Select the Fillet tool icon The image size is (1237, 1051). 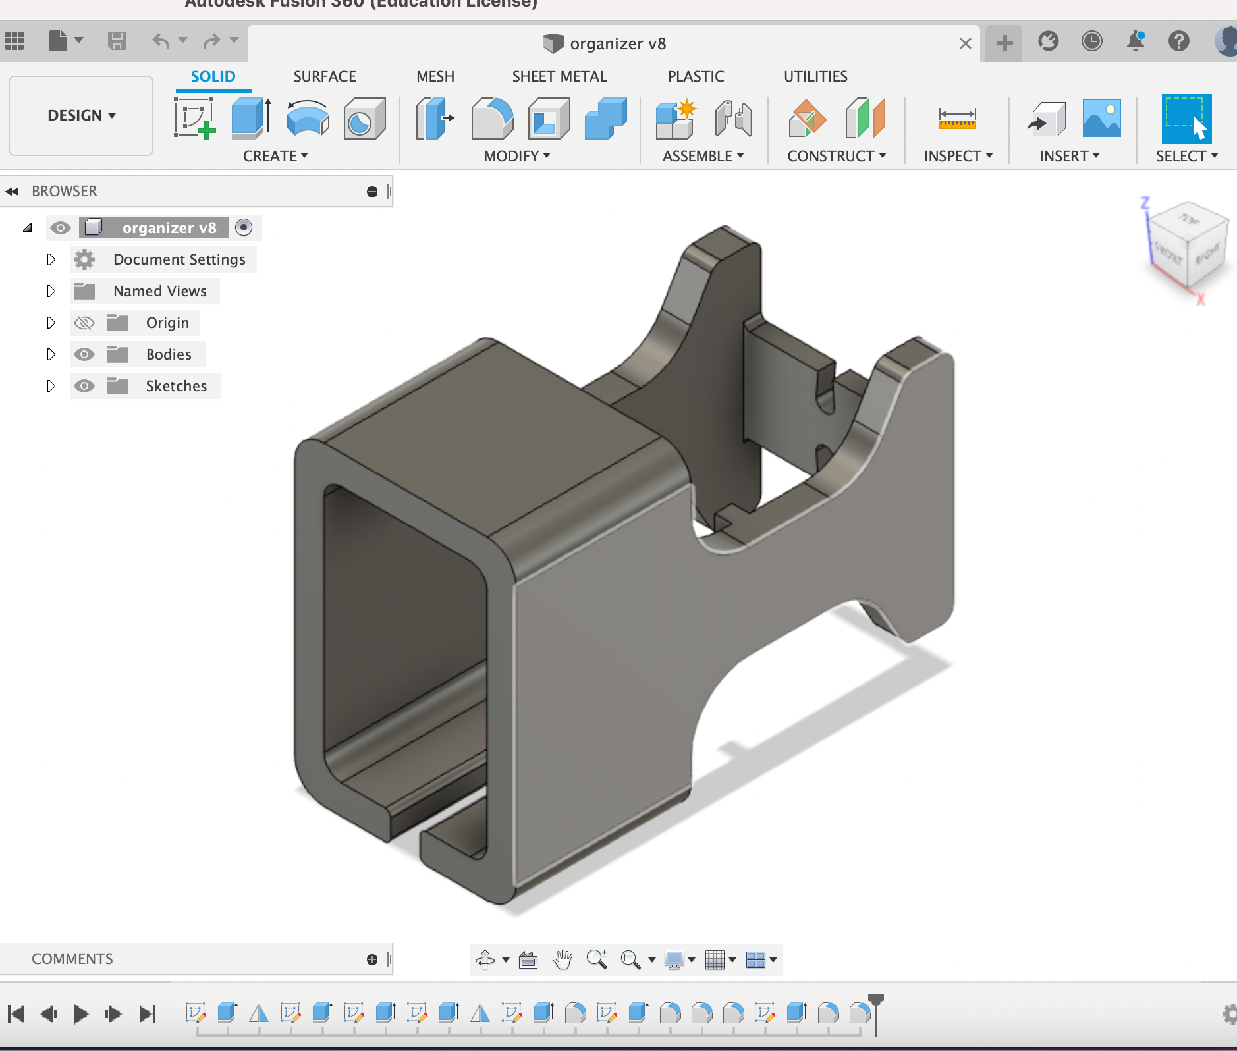pyautogui.click(x=492, y=119)
